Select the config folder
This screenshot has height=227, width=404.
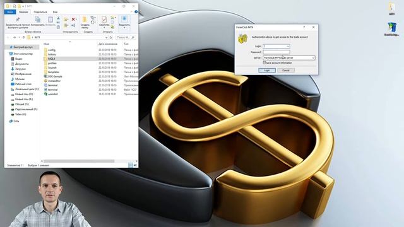(x=50, y=50)
